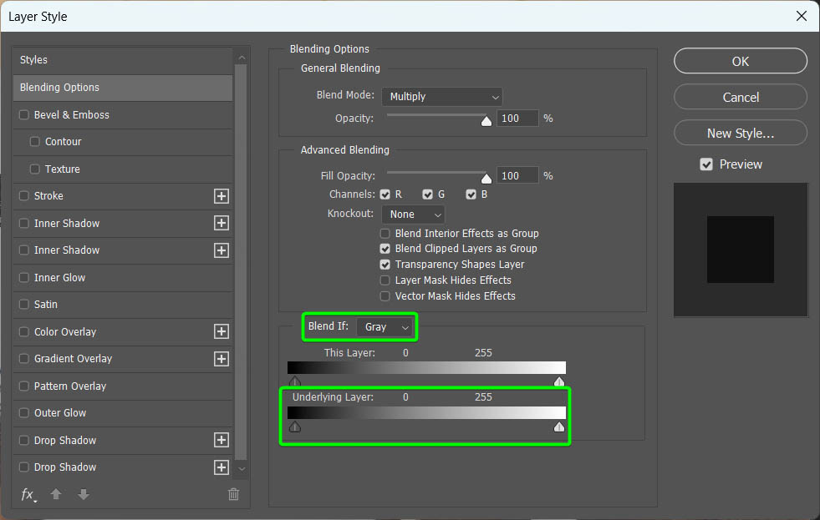Click the style preview thumbnail
The height and width of the screenshot is (520, 820).
pos(741,250)
